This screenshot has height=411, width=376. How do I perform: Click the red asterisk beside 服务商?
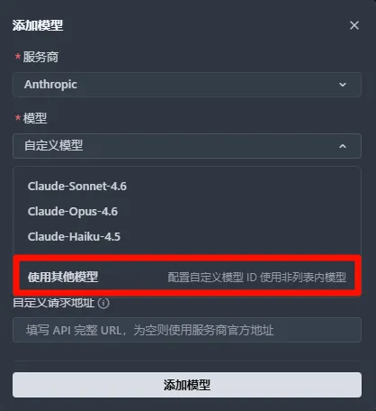pos(18,56)
